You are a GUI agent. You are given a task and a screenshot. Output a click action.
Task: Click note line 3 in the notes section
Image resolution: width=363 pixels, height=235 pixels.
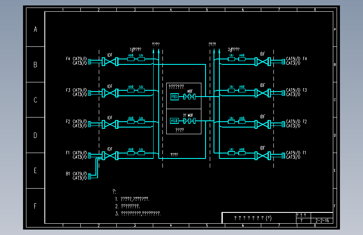click(x=138, y=213)
